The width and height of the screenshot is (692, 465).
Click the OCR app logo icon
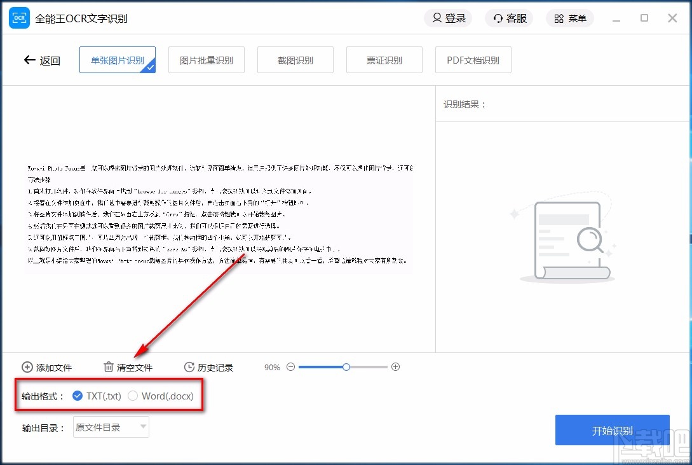pyautogui.click(x=20, y=18)
